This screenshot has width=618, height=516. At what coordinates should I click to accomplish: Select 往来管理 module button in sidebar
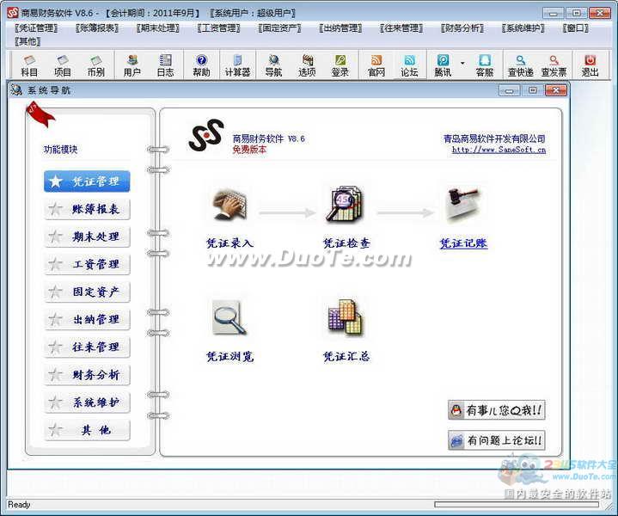pyautogui.click(x=87, y=347)
